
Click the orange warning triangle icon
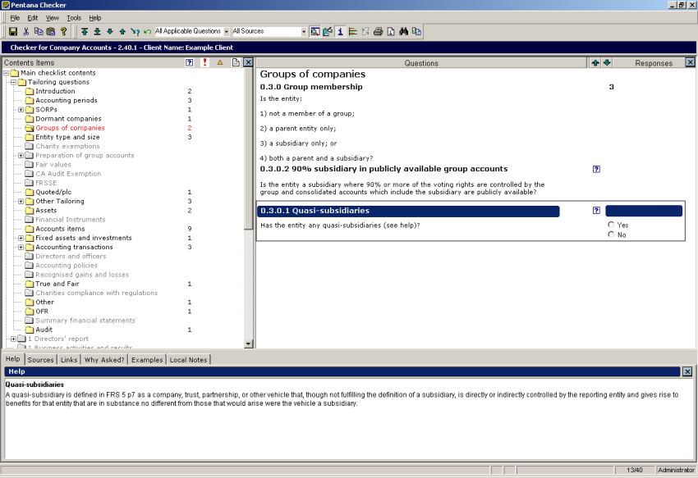219,62
